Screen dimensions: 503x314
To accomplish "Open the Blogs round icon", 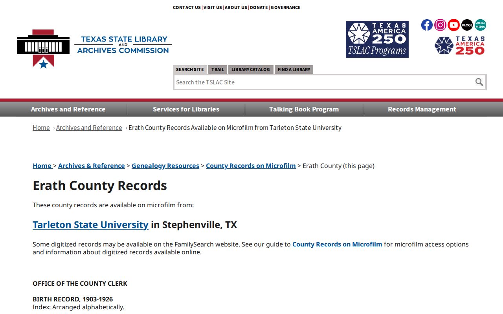I will pos(467,25).
